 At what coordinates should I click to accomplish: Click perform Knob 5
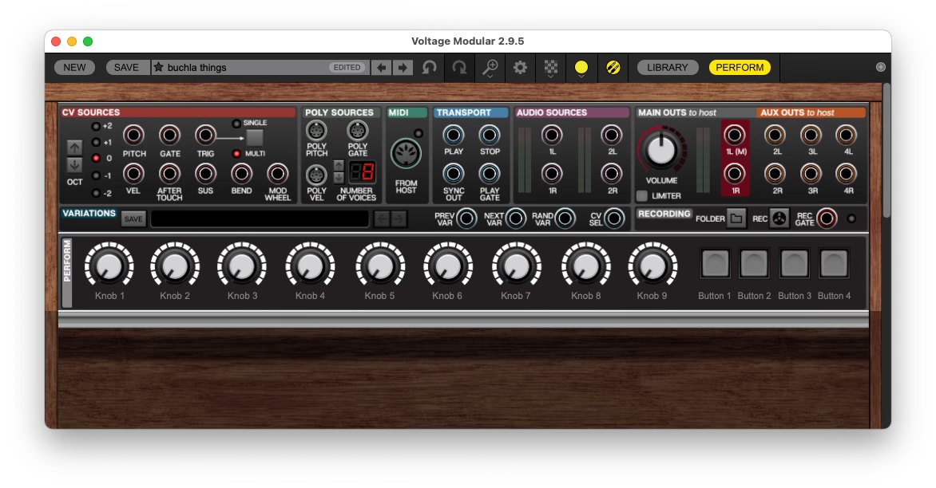pos(379,266)
